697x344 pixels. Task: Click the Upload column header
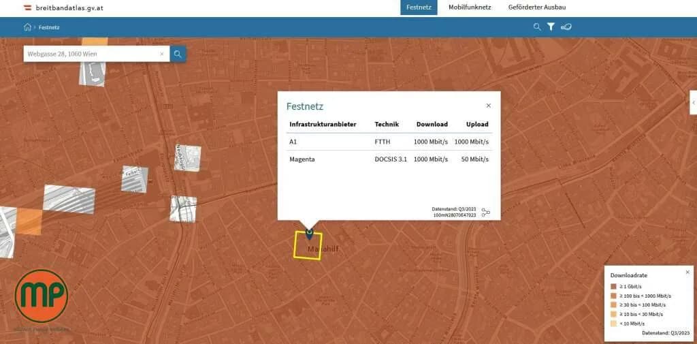coord(477,124)
